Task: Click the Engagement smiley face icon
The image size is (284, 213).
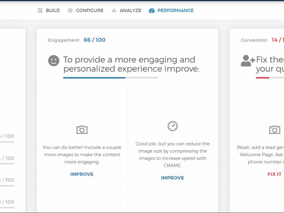Action: (x=54, y=61)
